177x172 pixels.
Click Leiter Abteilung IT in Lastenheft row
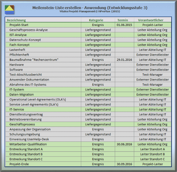[x=153, y=50]
